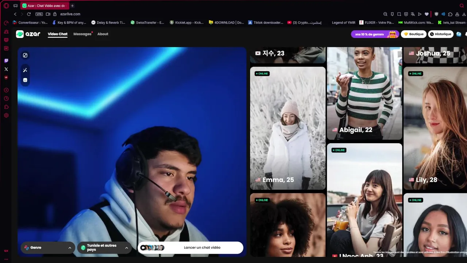Image resolution: width=467 pixels, height=263 pixels.
Task: Click the purple gems discount banner
Action: (375, 34)
